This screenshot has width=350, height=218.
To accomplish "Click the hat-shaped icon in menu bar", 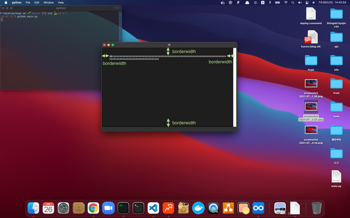I will tap(247, 3).
